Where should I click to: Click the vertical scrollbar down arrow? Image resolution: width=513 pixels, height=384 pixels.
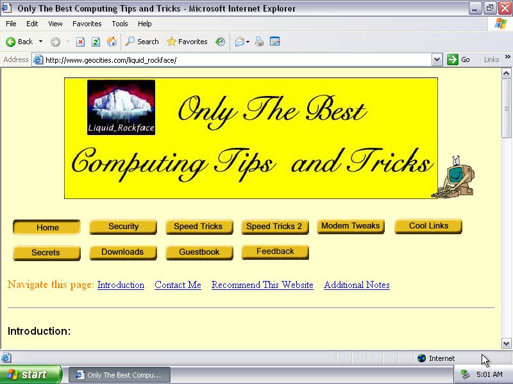point(506,343)
